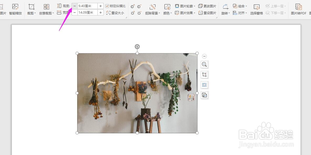The image size is (311, 155).
Task: Toggle the 锁定纵横比 lock aspect ratio checkbox
Action: point(107,6)
